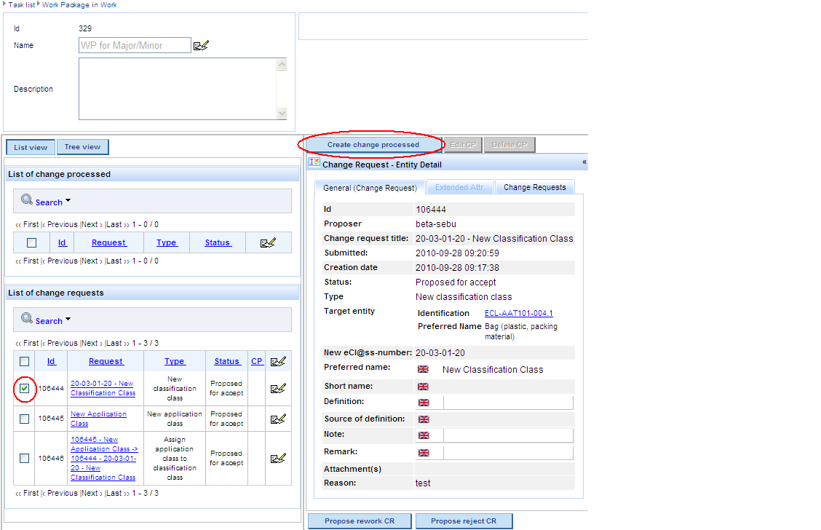
Task: Click the Create change processed button
Action: click(x=373, y=145)
